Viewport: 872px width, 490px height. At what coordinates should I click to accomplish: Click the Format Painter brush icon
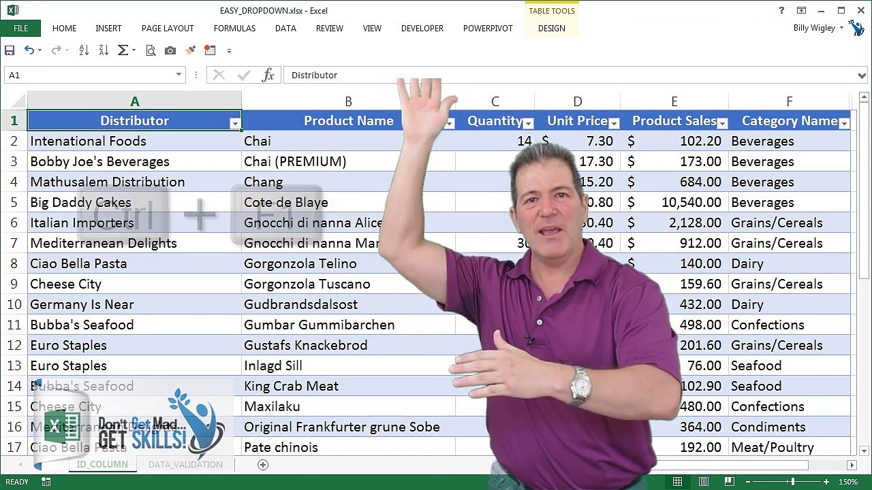[190, 50]
